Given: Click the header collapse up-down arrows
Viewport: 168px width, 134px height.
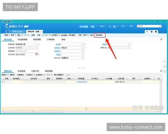Looking at the screenshot, I should pyautogui.click(x=81, y=68).
